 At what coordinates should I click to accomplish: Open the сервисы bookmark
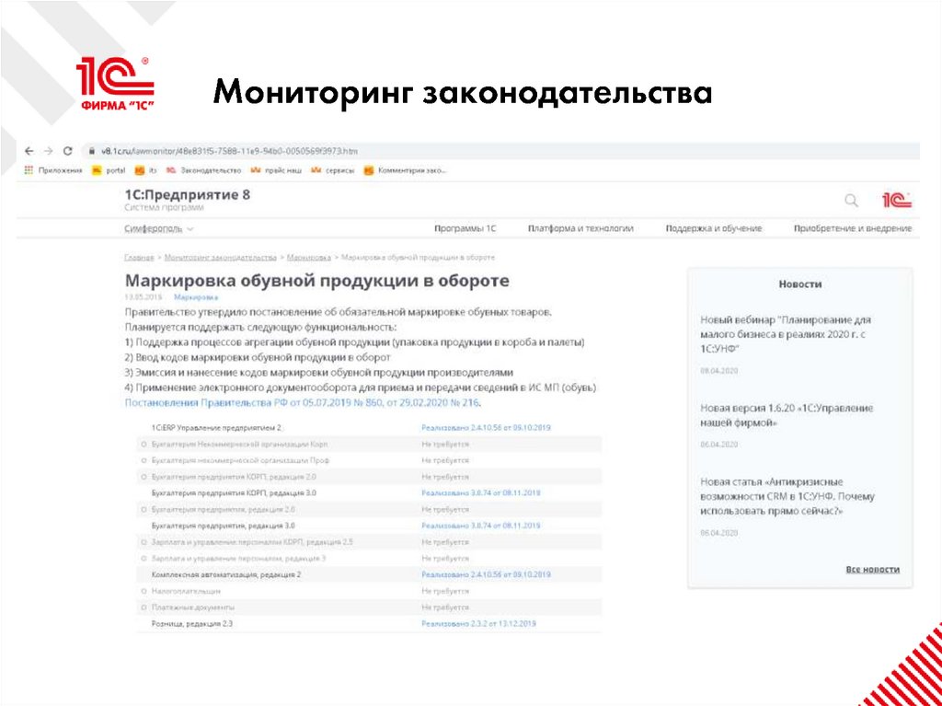pos(332,170)
